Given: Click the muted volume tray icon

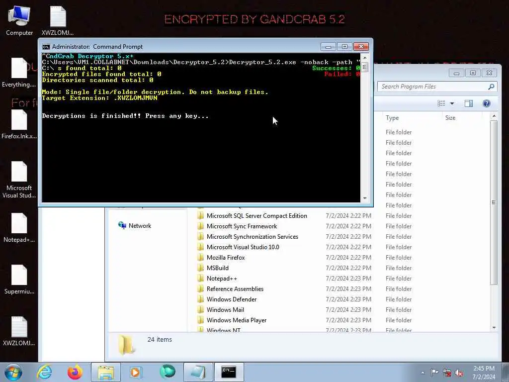Looking at the screenshot, I should point(459,373).
